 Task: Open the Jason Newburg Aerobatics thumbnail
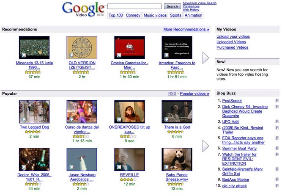[x=82, y=160]
